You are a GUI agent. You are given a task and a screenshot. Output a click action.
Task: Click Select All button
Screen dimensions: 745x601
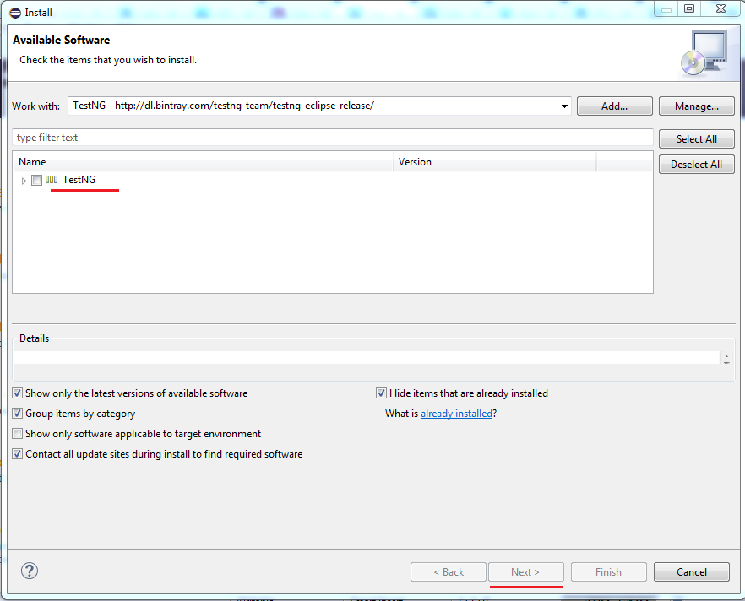tap(697, 139)
